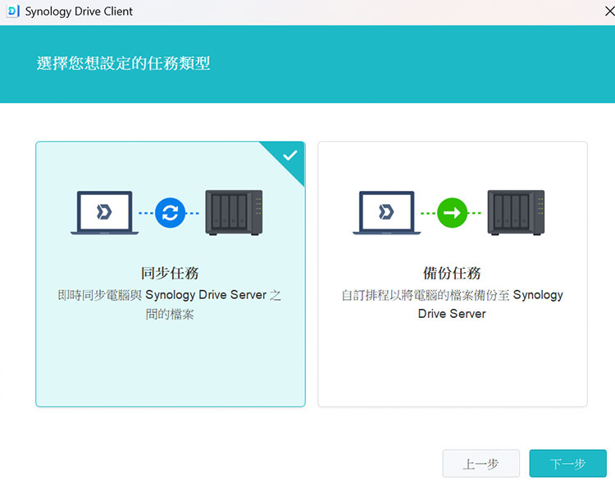Click the green backup arrow icon
This screenshot has width=615, height=490.
tap(452, 213)
